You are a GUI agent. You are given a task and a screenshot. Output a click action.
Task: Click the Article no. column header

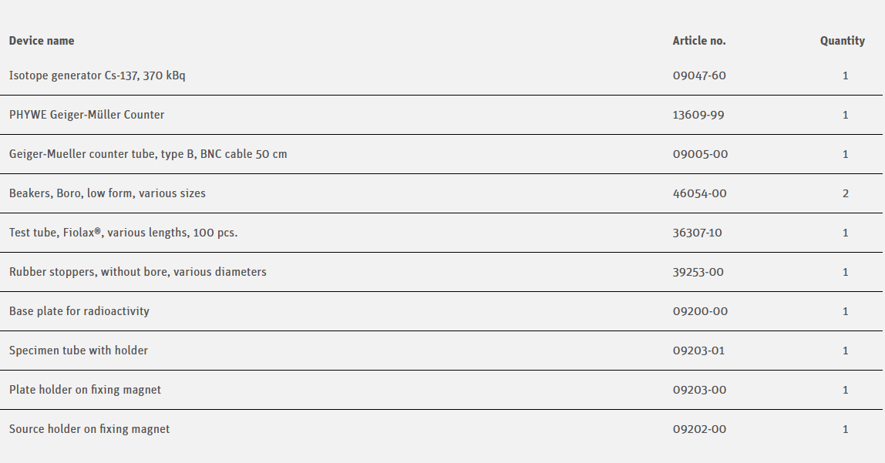tap(699, 41)
